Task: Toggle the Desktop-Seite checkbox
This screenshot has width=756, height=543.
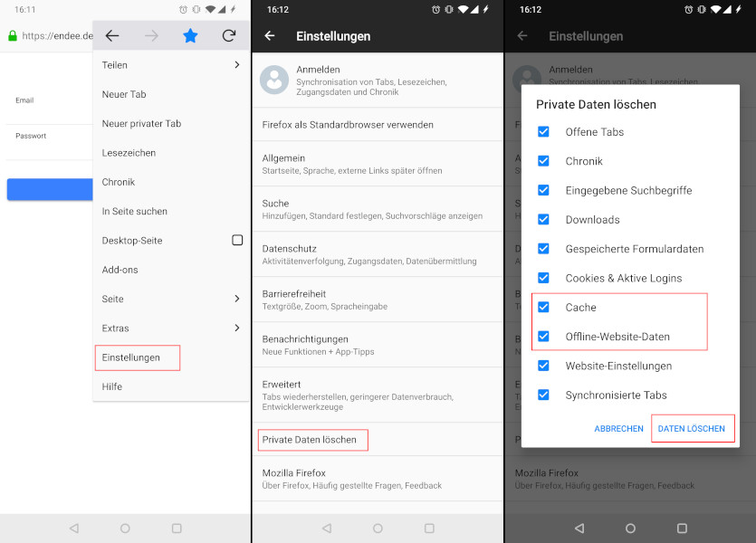Action: click(x=237, y=241)
